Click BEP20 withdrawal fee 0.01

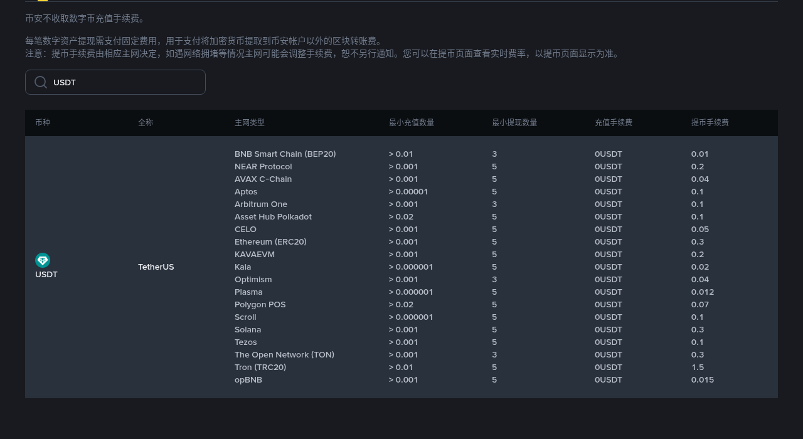700,154
